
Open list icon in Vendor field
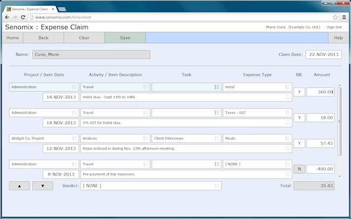pos(217,186)
